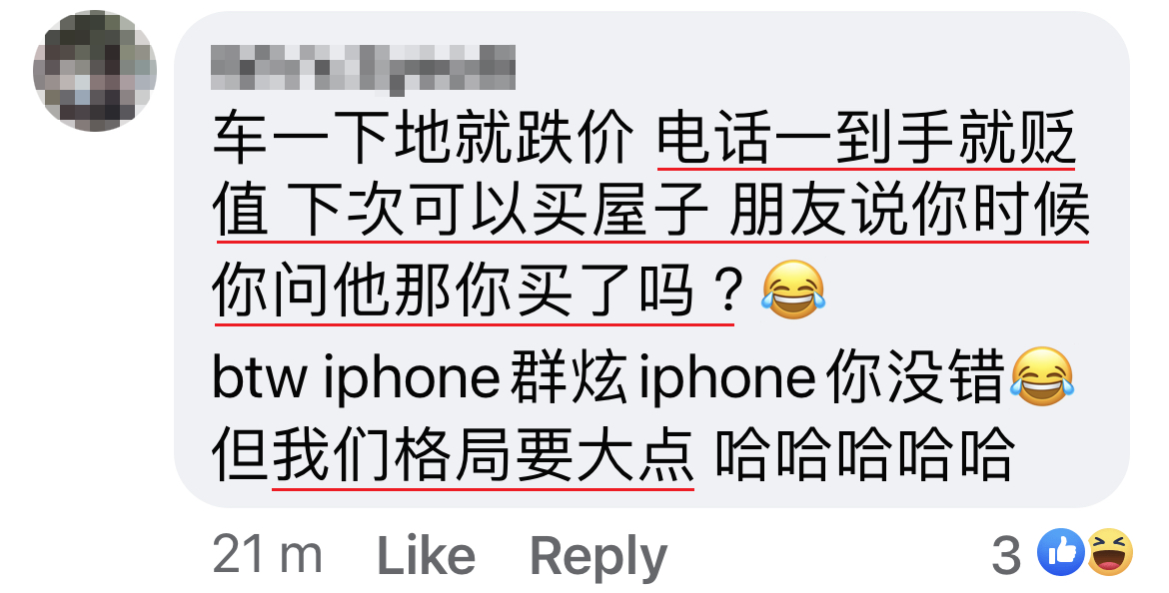Click the underlined phrase 电话一到手就贬
Image resolution: width=1169 pixels, height=593 pixels.
tap(866, 138)
